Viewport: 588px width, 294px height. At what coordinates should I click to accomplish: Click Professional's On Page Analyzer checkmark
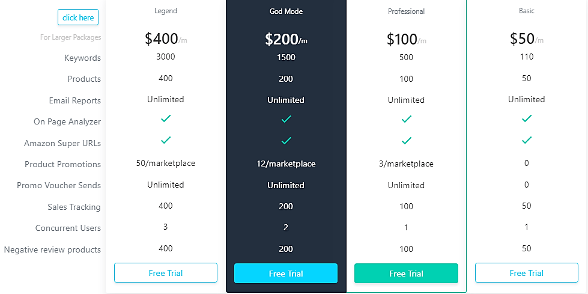(x=407, y=120)
